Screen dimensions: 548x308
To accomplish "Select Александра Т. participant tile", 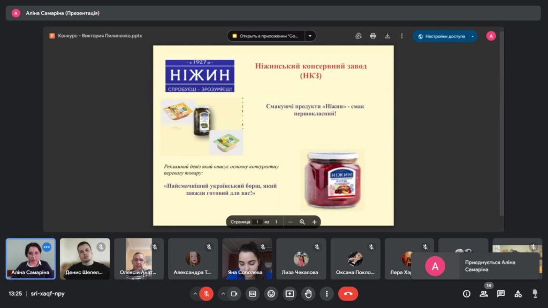I will pyautogui.click(x=193, y=259).
